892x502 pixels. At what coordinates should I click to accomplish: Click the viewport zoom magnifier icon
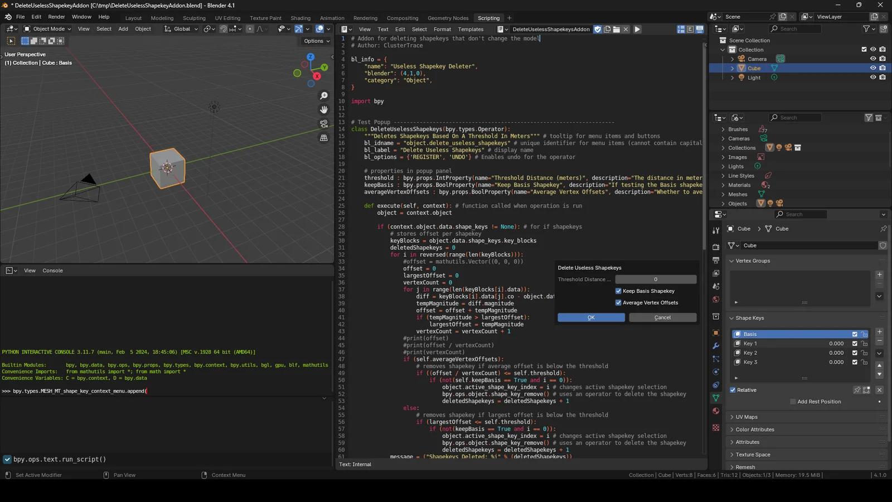point(324,96)
